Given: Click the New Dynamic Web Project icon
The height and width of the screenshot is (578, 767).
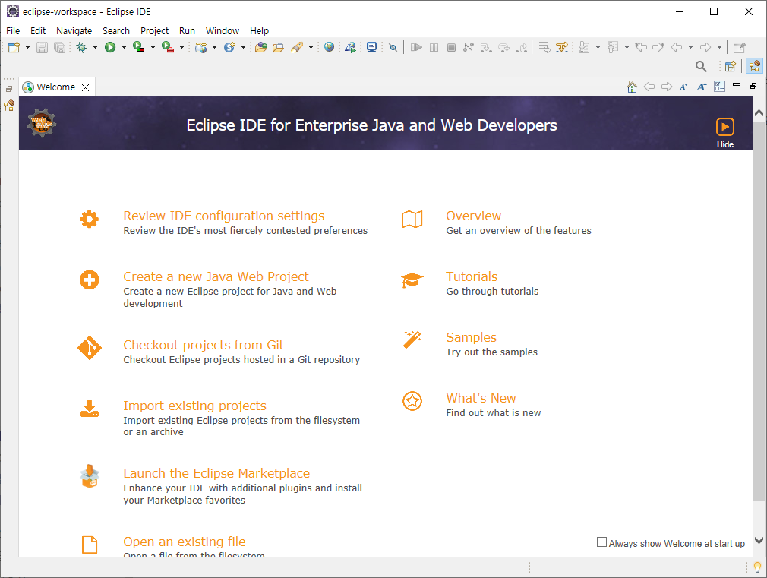Looking at the screenshot, I should click(200, 48).
